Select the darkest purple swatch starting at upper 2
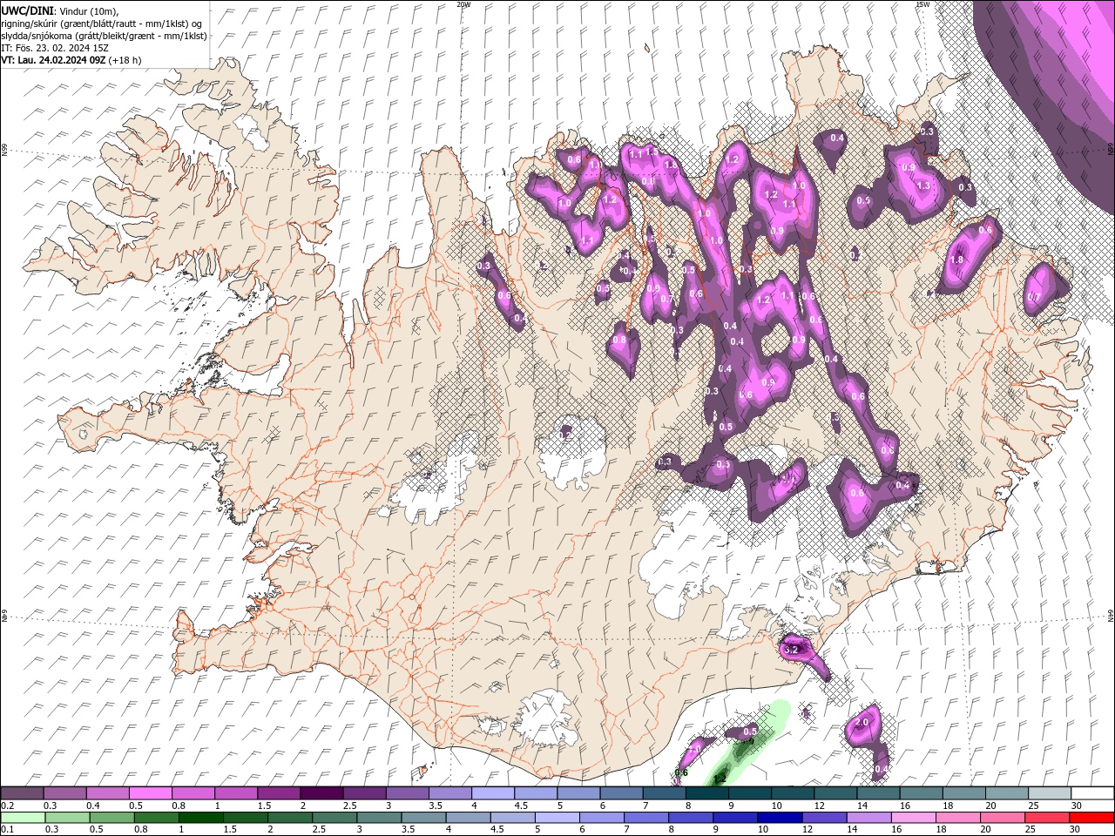The width and height of the screenshot is (1115, 836). (x=321, y=793)
